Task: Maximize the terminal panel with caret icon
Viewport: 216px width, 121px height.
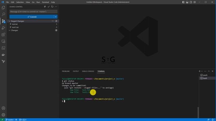Action: (209, 71)
